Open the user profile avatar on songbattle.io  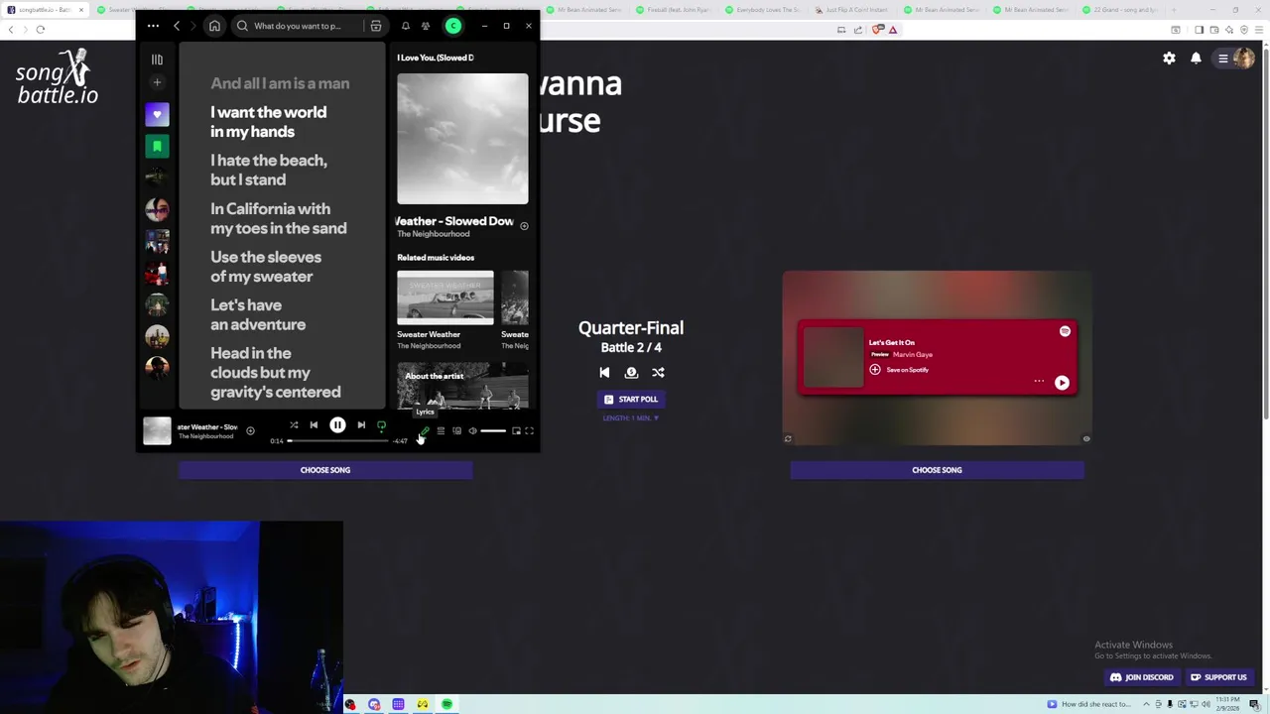pyautogui.click(x=1244, y=59)
